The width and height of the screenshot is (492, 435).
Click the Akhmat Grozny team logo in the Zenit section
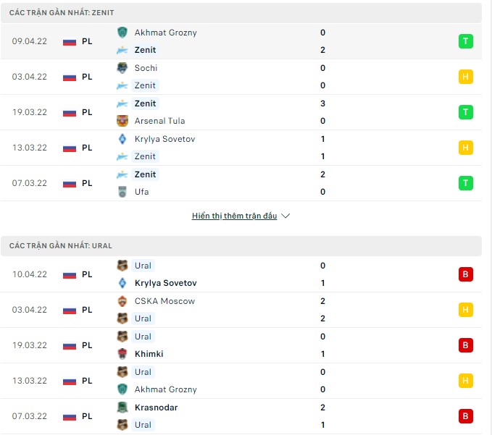pyautogui.click(x=122, y=33)
